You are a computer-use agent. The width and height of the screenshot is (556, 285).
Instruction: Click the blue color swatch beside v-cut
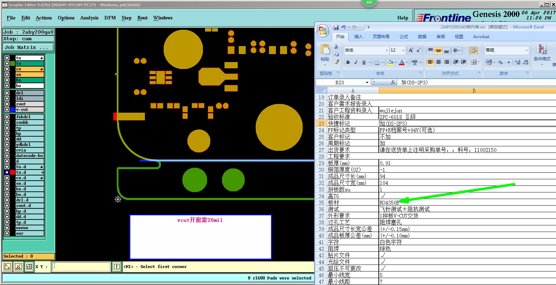tap(13, 110)
